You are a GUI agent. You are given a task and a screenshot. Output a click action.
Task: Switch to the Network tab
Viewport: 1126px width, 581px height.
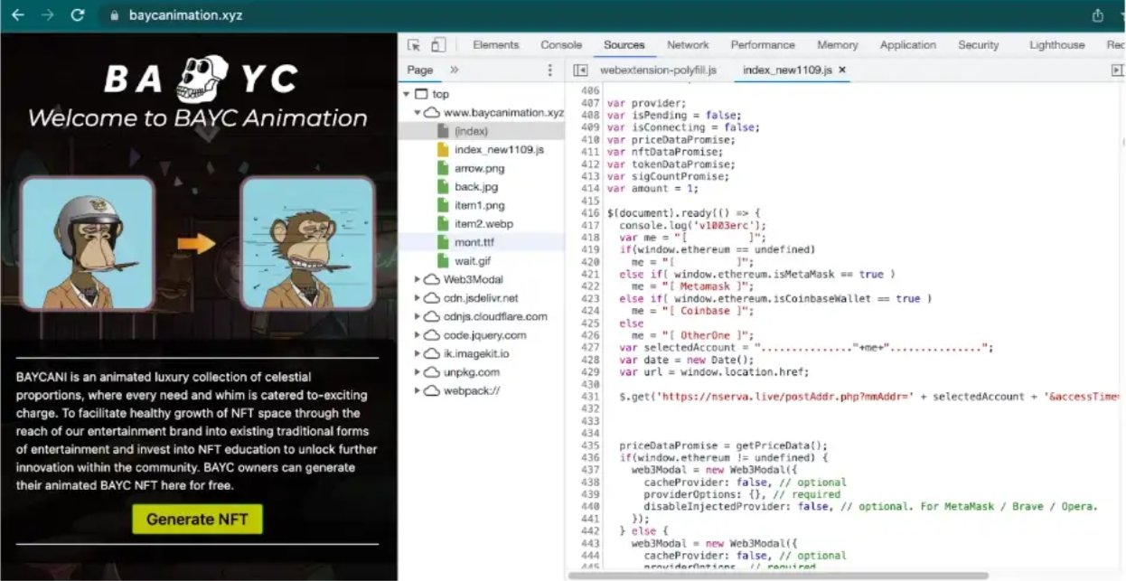point(688,45)
